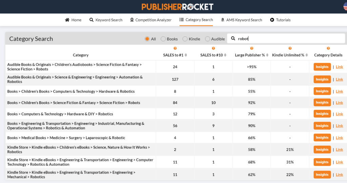Open Insights for Kindle Children's eBooks Robotics
The image size is (347, 183).
(x=322, y=149)
